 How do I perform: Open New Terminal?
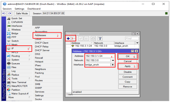[x=19, y=82]
